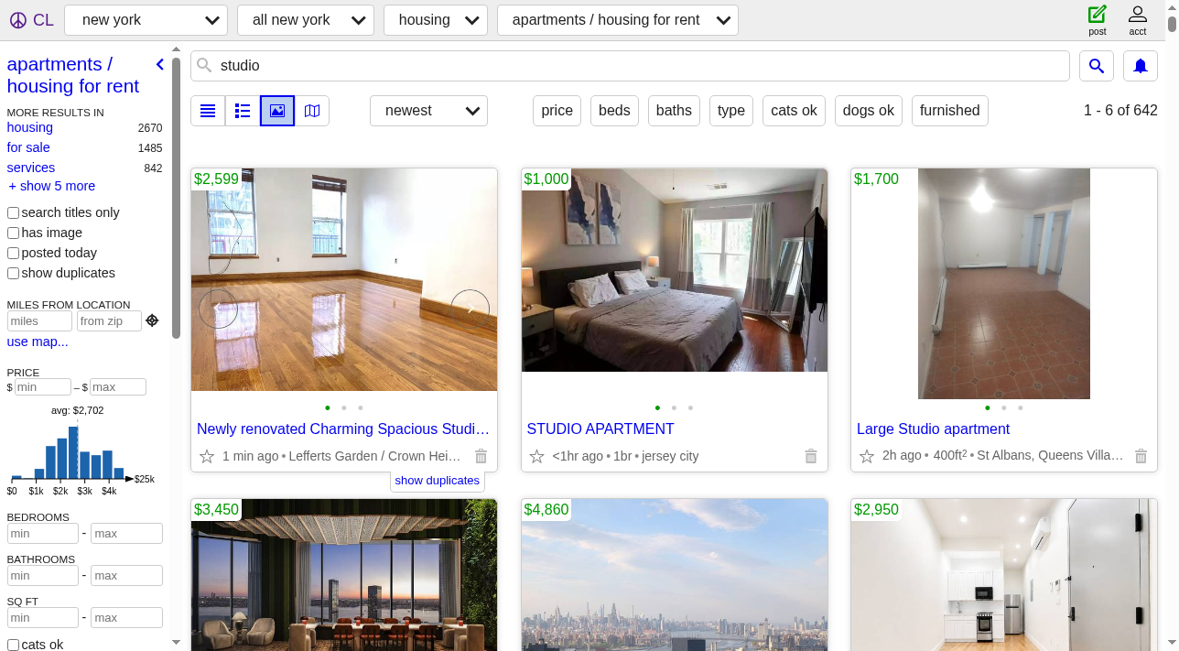Select the gallery view icon
Image resolution: width=1179 pixels, height=651 pixels.
click(x=277, y=111)
